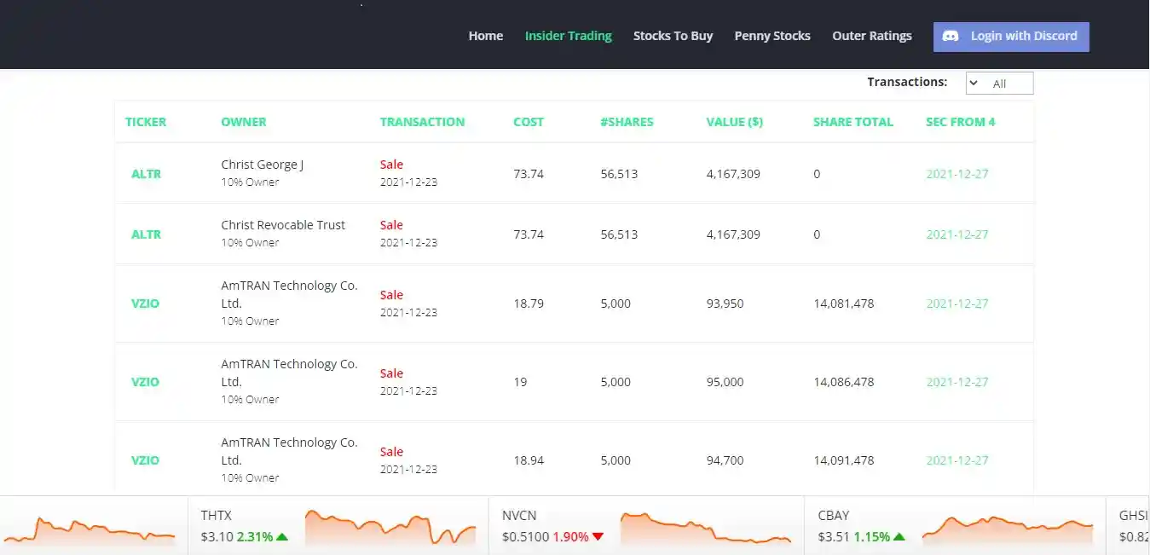Navigate to Penny Stocks
This screenshot has width=1150, height=555.
(x=772, y=36)
